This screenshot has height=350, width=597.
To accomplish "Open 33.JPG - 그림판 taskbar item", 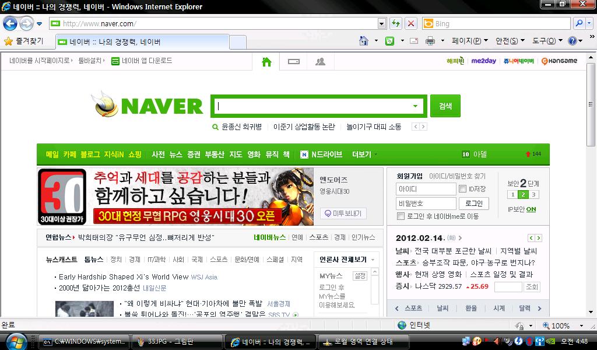I will (x=176, y=342).
